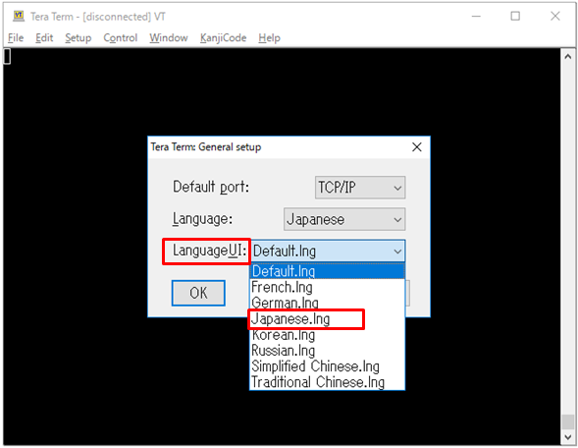Image resolution: width=578 pixels, height=448 pixels.
Task: Close the Tera Term main window
Action: tap(555, 17)
